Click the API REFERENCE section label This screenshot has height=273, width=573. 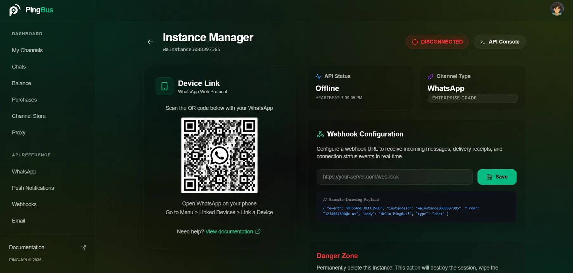pos(31,155)
